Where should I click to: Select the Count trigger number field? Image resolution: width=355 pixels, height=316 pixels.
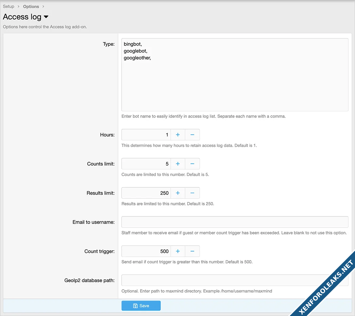click(x=146, y=251)
